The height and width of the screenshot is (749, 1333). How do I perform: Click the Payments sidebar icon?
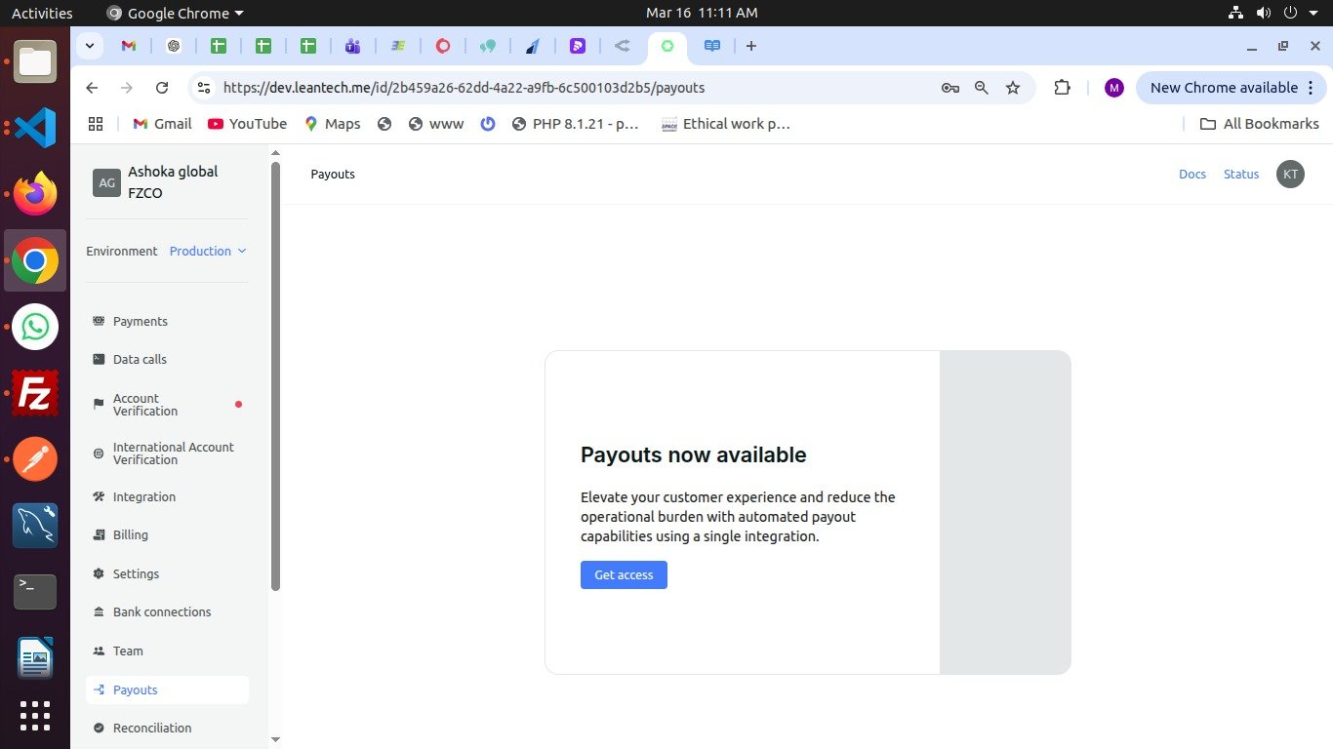click(99, 321)
